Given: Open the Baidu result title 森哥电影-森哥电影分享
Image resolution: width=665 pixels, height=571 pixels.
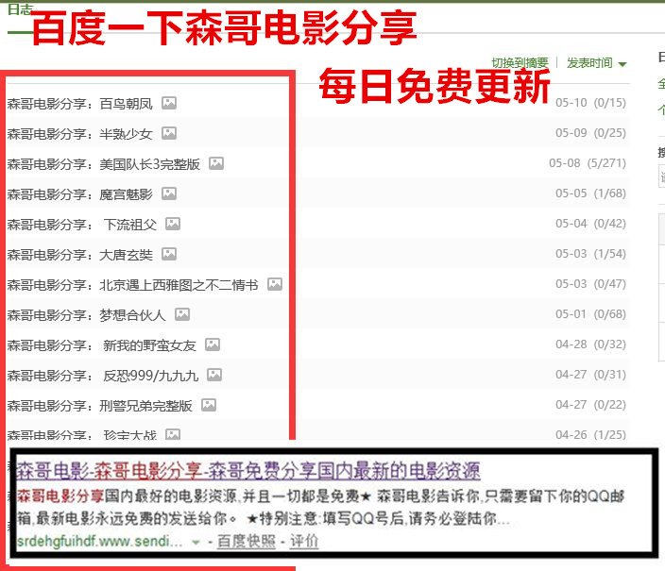Looking at the screenshot, I should (248, 471).
